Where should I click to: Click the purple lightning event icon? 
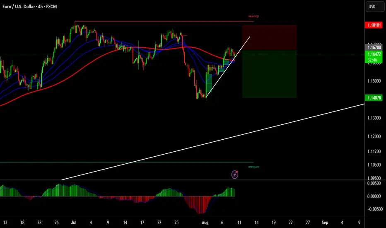coord(235,175)
